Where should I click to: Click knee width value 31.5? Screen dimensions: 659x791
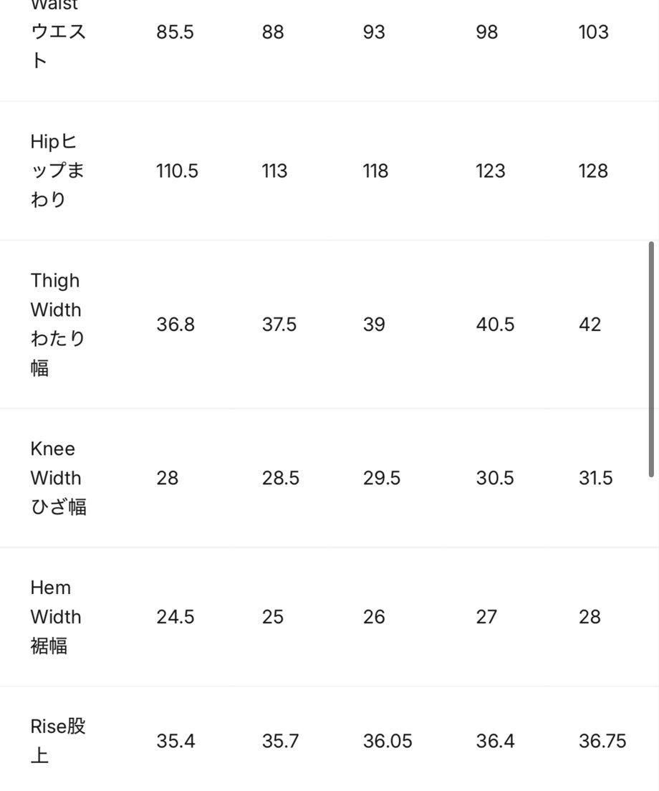coord(595,478)
